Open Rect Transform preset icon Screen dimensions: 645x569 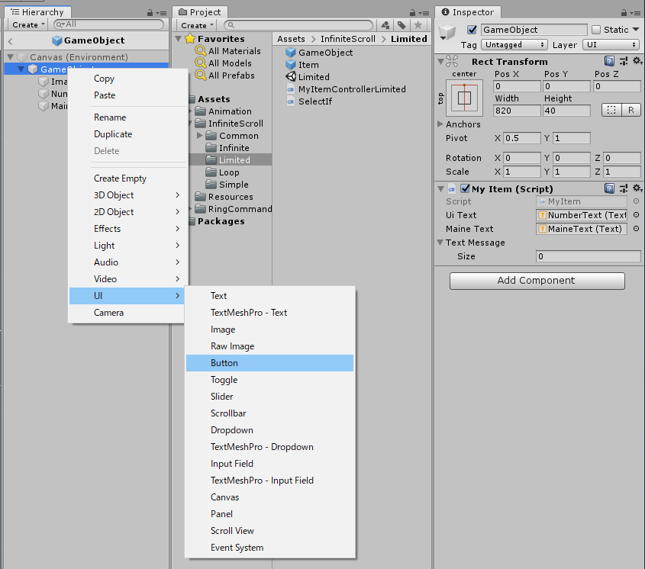[x=623, y=61]
